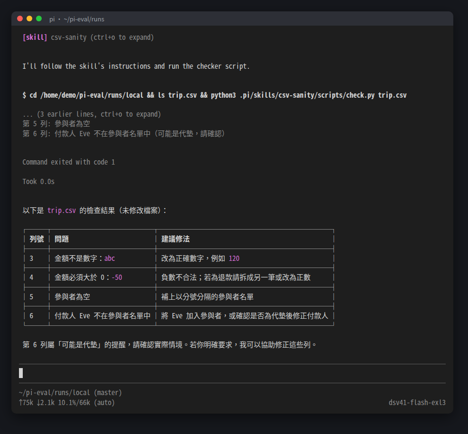The image size is (468, 434).
Task: Click the cell starting '將 Eve 加入參與者'
Action: (x=245, y=316)
